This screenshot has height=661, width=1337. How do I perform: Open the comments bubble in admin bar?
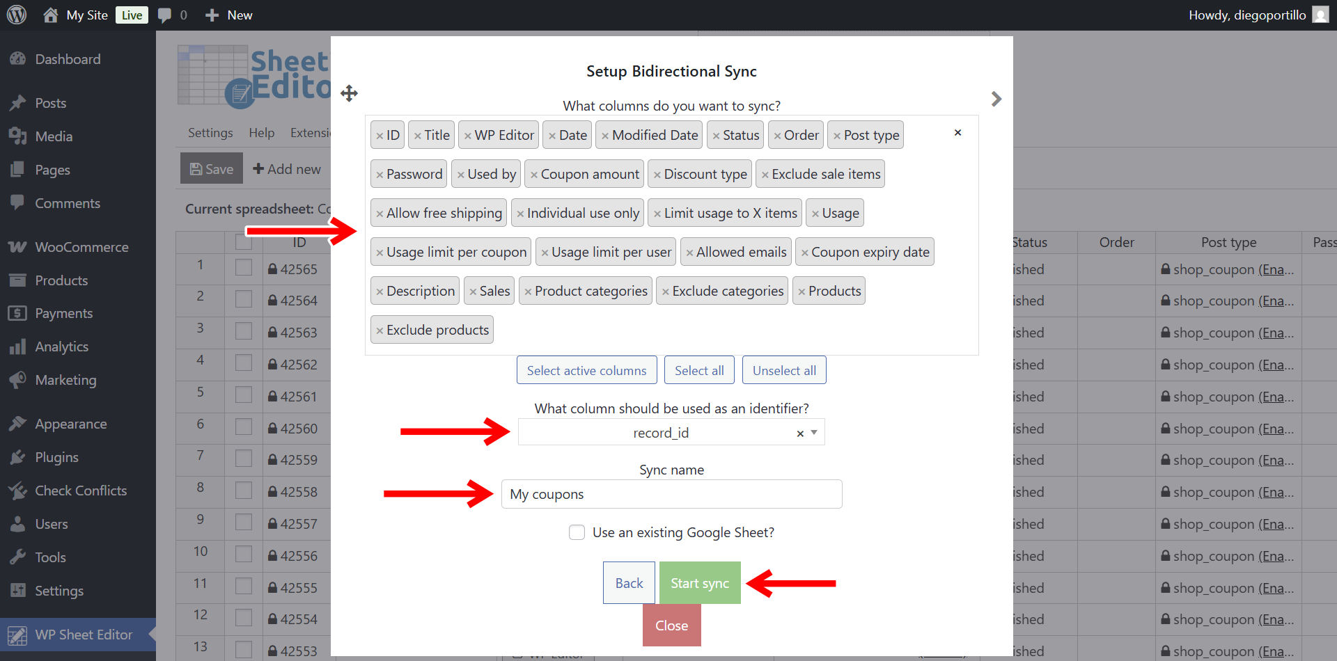(x=165, y=15)
